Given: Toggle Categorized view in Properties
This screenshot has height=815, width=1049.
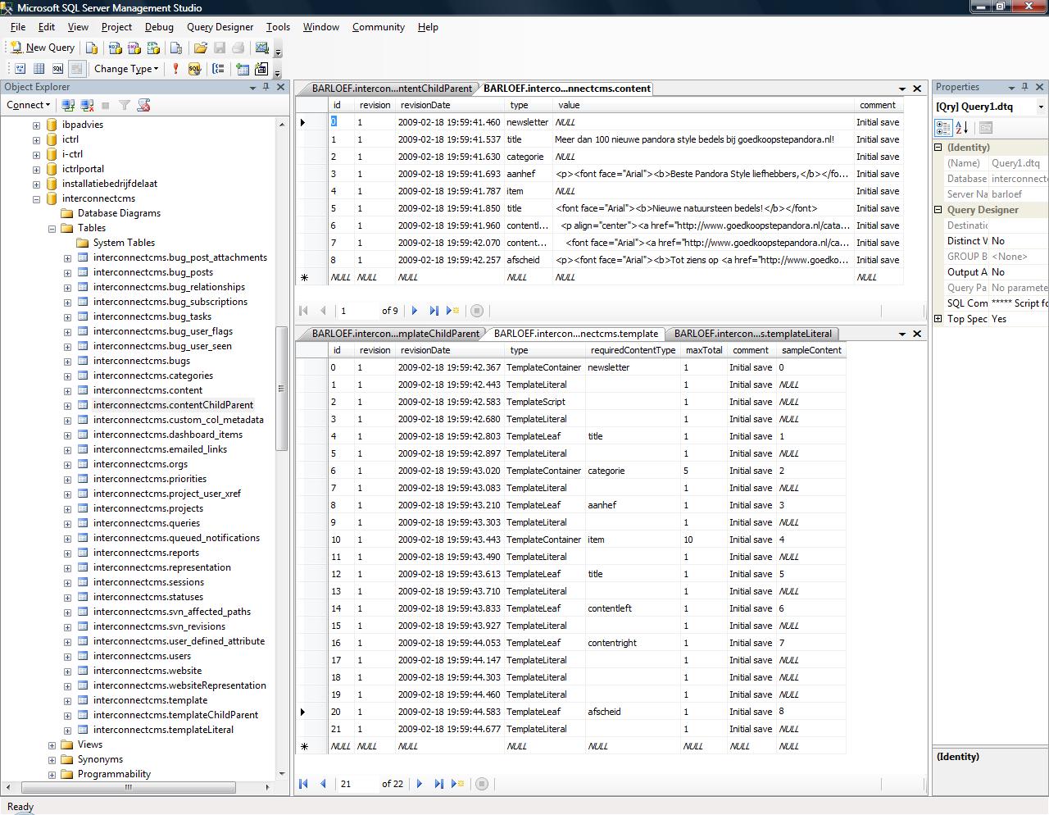Looking at the screenshot, I should [943, 128].
